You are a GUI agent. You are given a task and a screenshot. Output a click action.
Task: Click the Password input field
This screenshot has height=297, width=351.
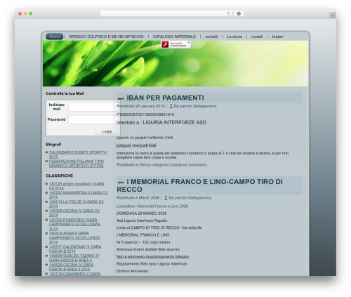click(x=93, y=119)
